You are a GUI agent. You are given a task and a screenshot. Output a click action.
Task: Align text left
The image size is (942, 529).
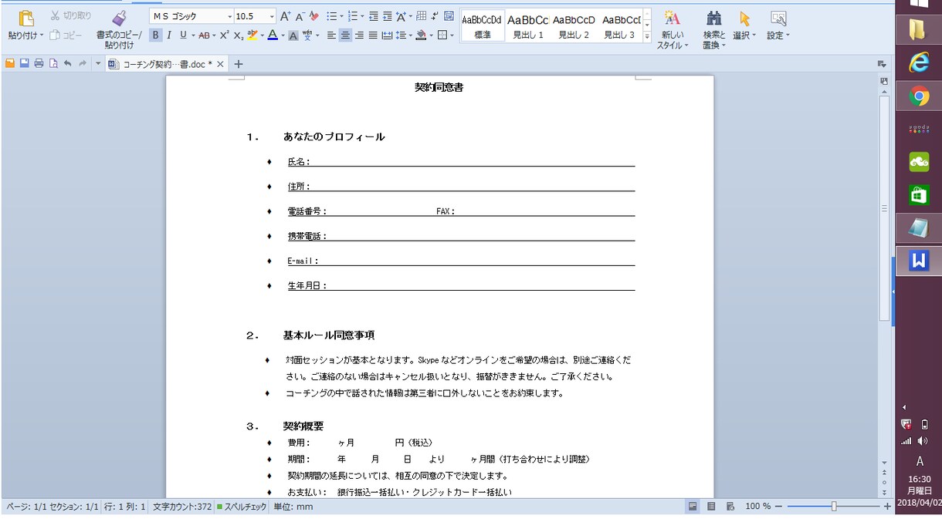tap(331, 35)
